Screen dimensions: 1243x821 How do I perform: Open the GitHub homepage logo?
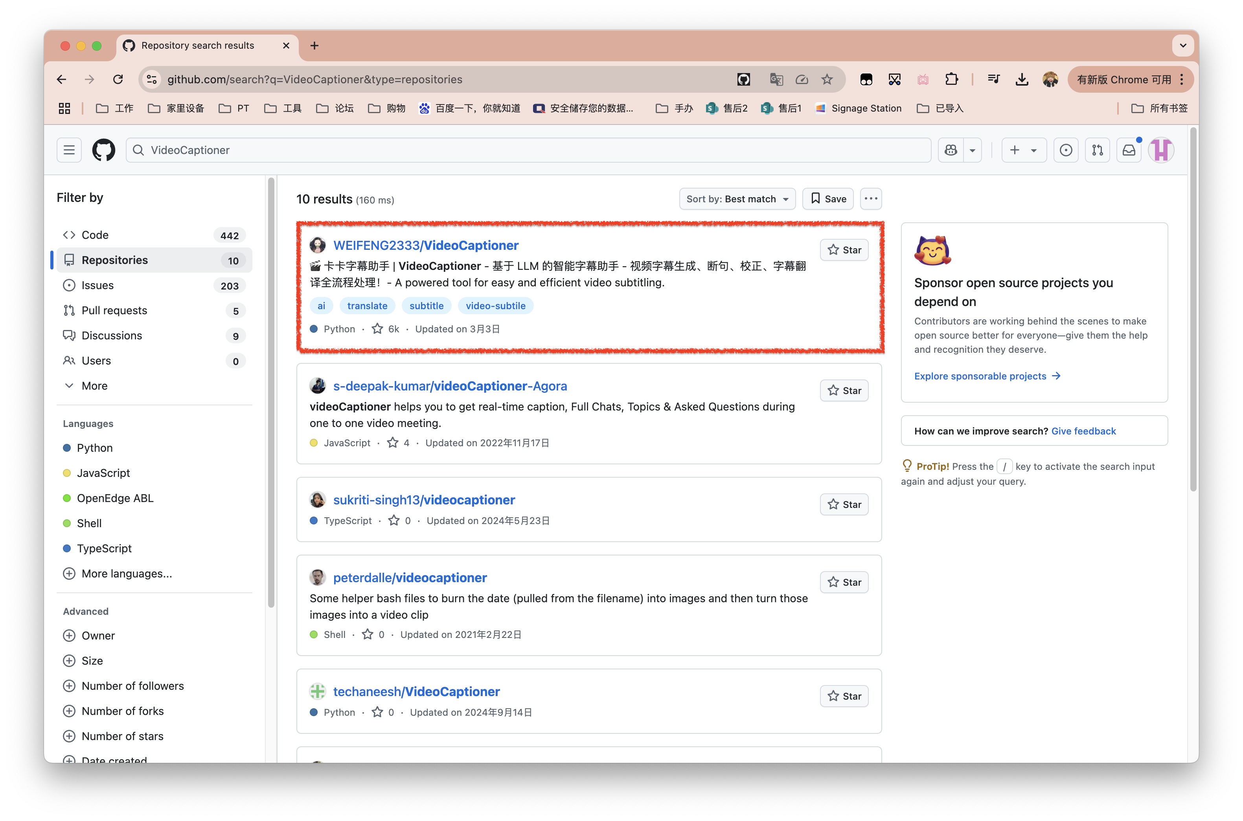[x=104, y=150]
